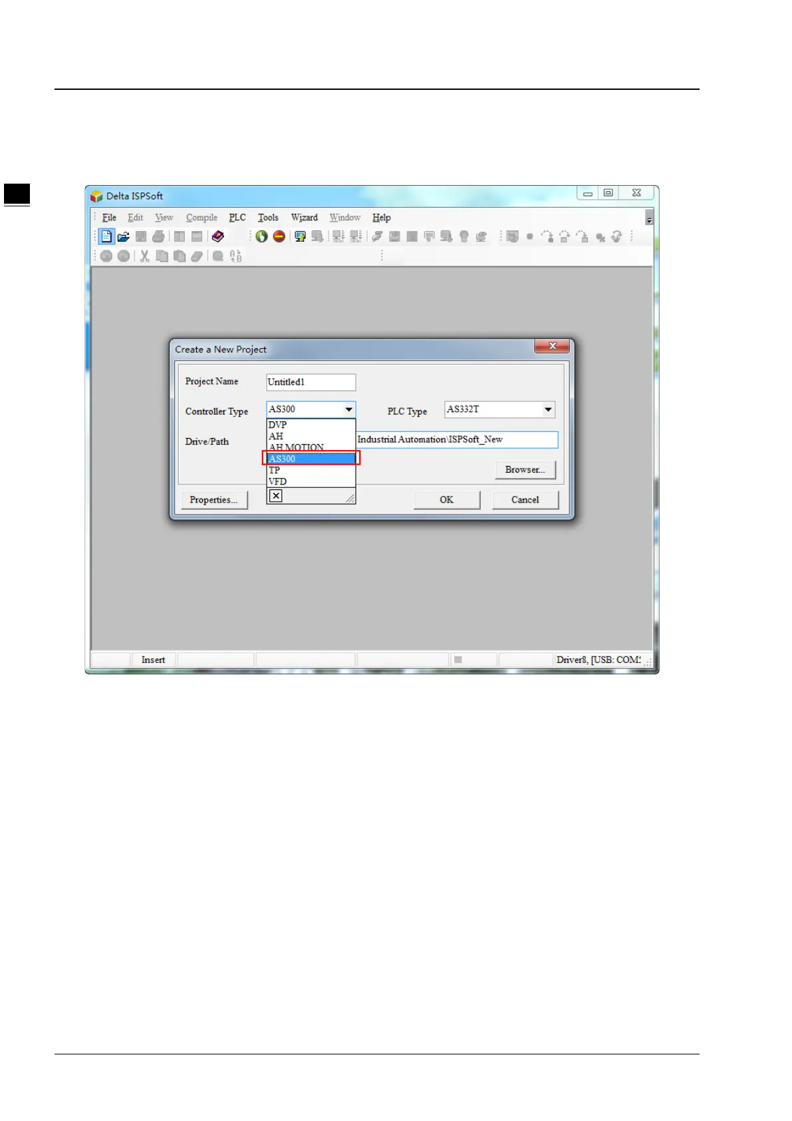Click the eraser Delete icon
The image size is (792, 1121).
tap(196, 256)
